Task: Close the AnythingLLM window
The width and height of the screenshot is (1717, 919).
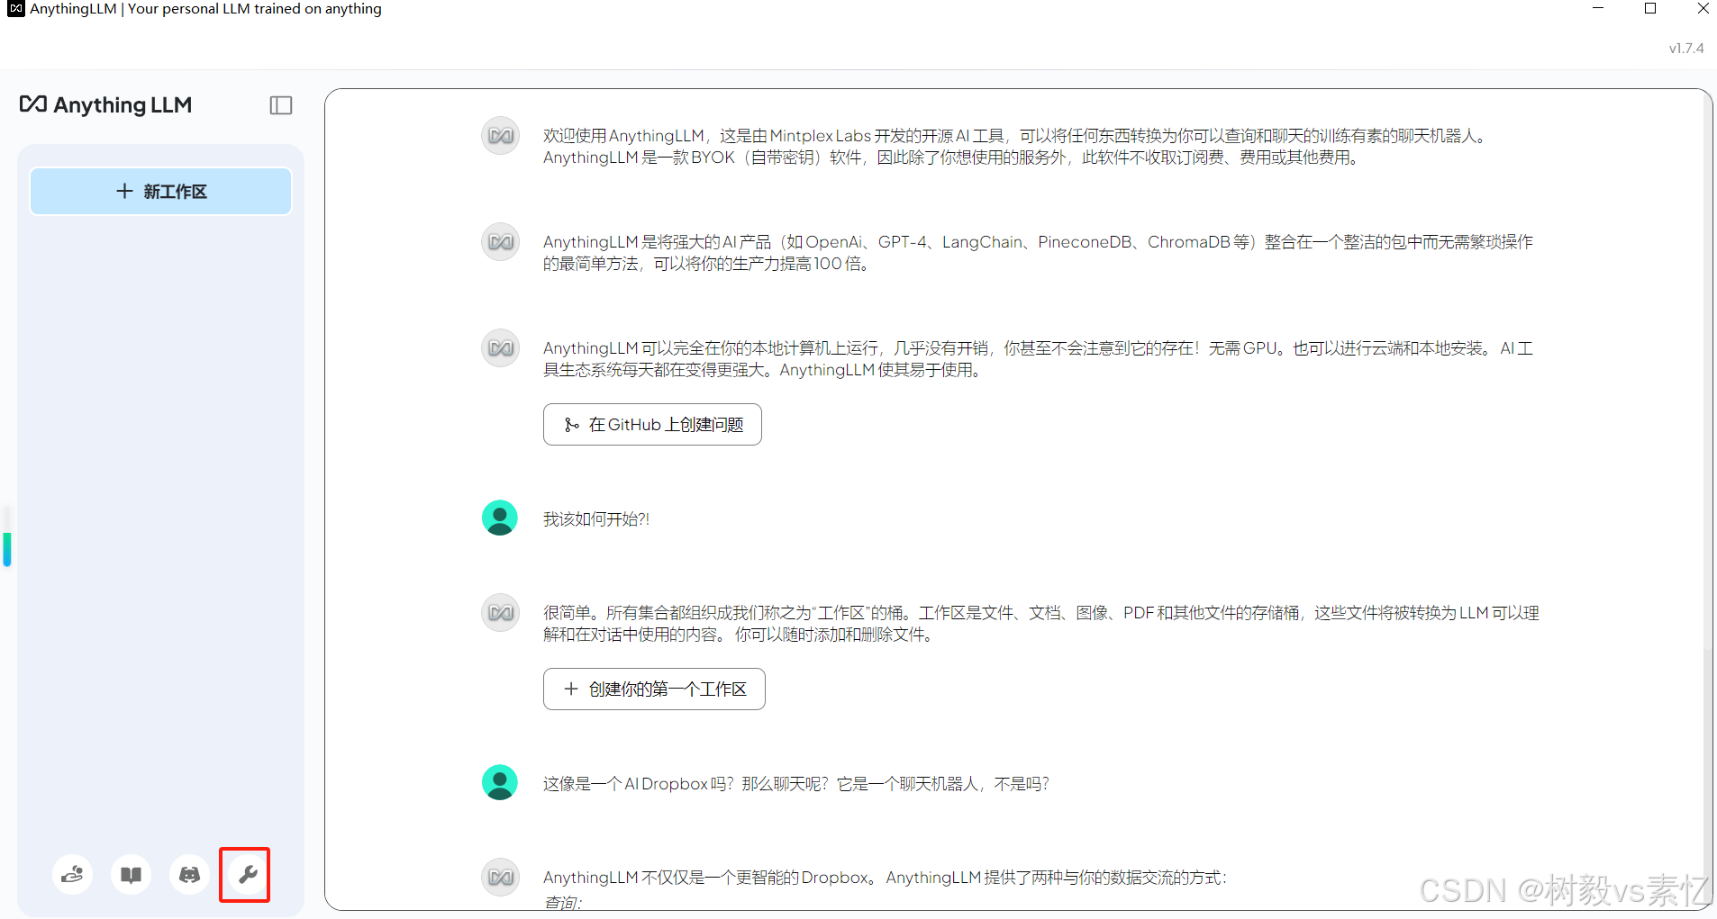Action: point(1703,9)
